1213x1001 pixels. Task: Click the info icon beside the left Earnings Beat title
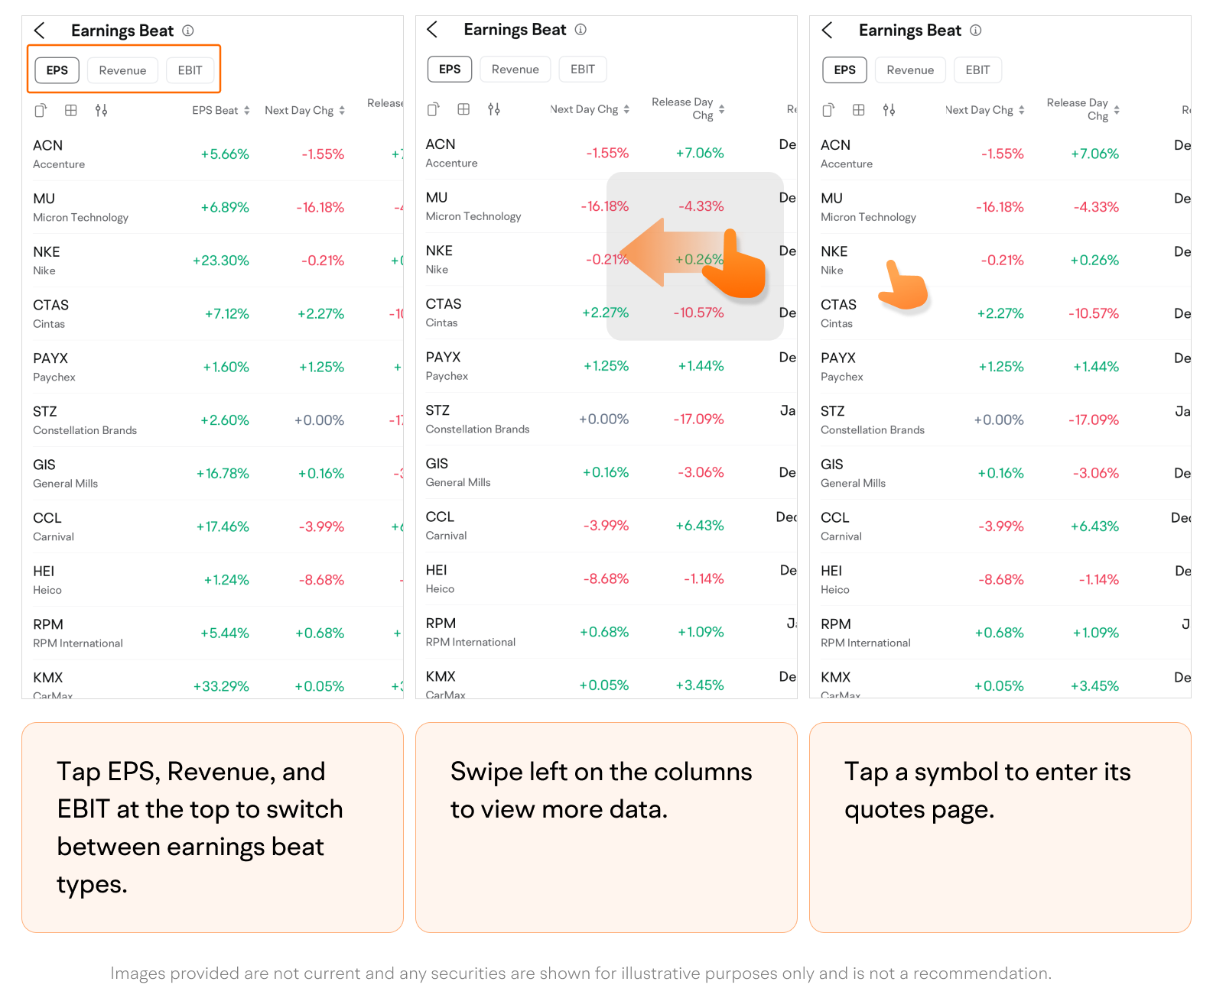coord(188,31)
